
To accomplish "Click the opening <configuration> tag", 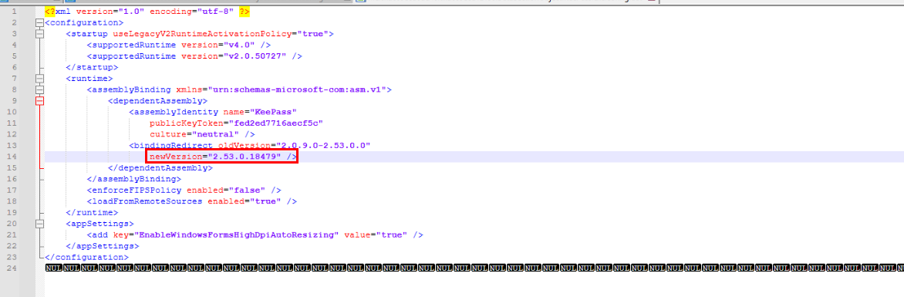I will [x=84, y=22].
